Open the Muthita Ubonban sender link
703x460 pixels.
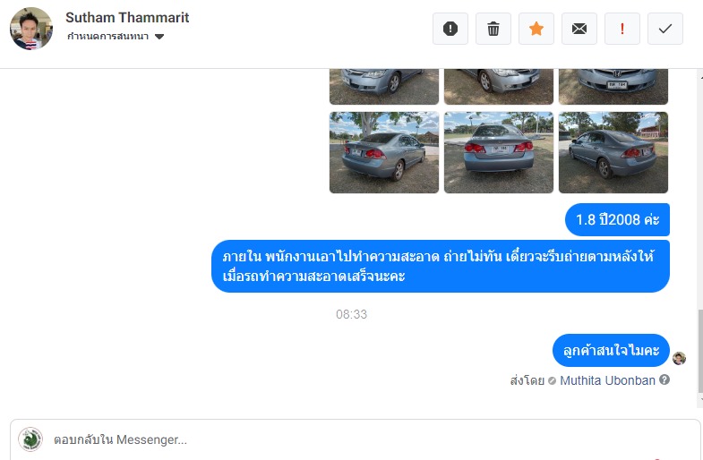(x=607, y=380)
